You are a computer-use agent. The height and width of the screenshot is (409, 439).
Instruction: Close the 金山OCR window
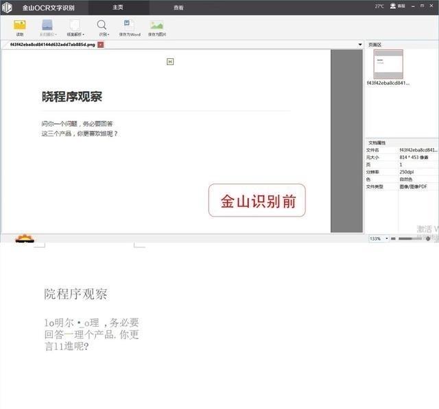(431, 6)
